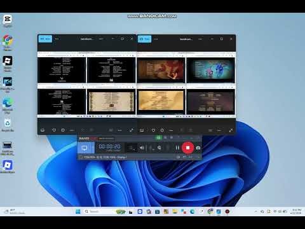The height and width of the screenshot is (229, 305).
Task: Take a screenshot with Bandicam camera icon
Action: coord(198,148)
